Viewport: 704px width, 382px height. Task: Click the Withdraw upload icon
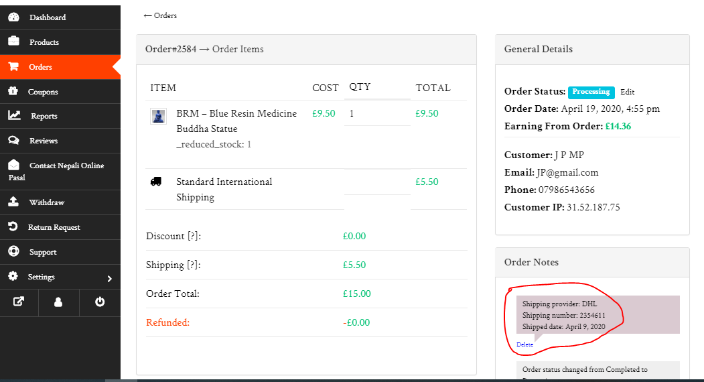coord(13,202)
